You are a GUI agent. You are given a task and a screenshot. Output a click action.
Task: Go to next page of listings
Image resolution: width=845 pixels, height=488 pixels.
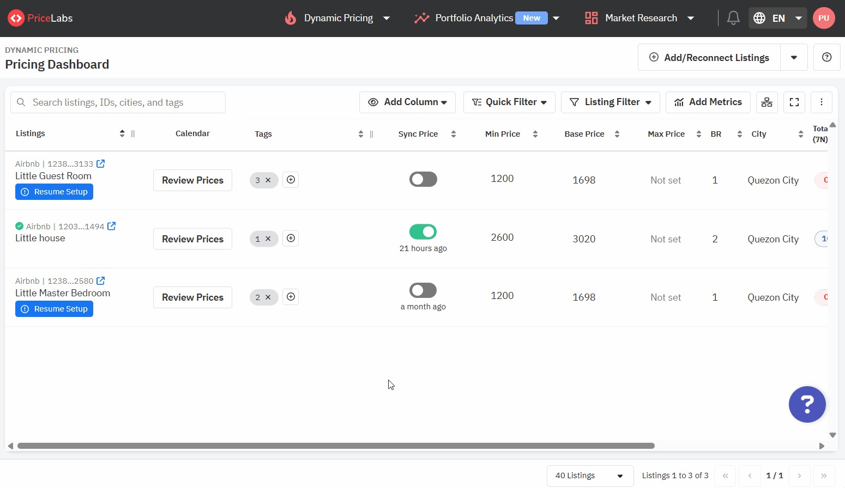[x=799, y=475]
